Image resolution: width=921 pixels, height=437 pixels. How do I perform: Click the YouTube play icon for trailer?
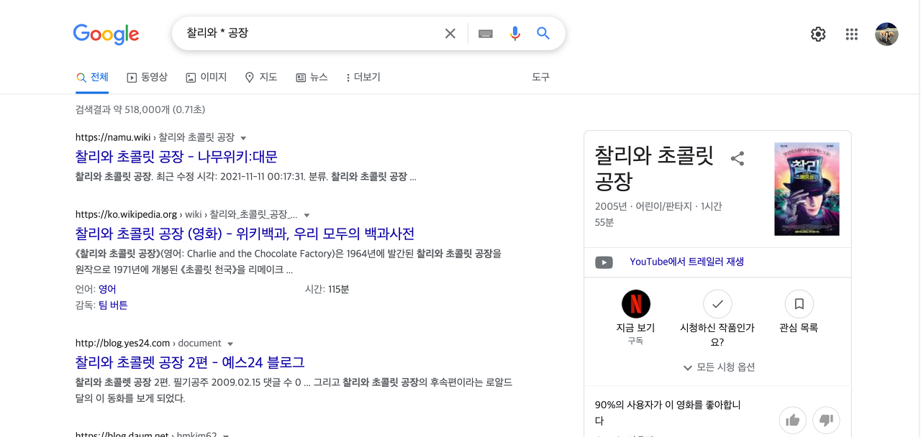604,262
